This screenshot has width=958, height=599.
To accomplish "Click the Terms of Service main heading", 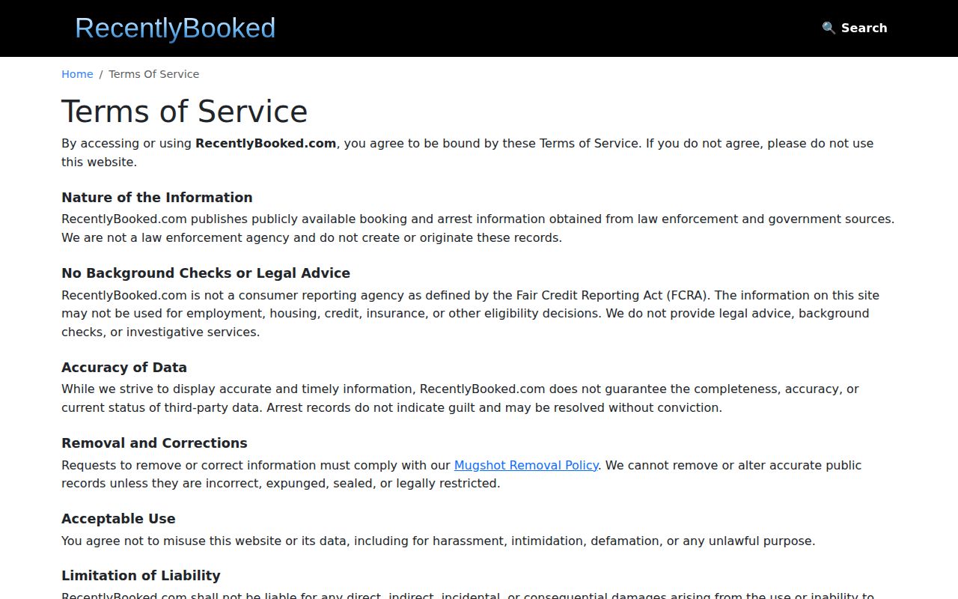I will click(184, 112).
